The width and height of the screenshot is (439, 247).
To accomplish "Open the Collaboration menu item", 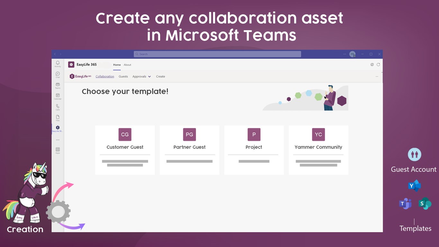I will [105, 77].
